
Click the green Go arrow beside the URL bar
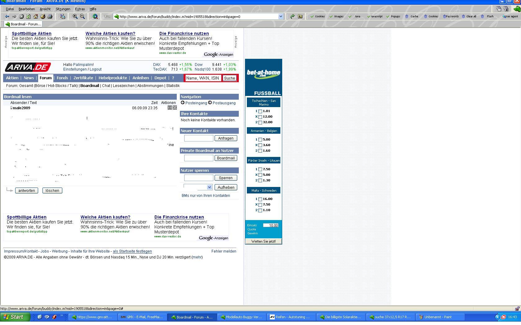point(292,16)
